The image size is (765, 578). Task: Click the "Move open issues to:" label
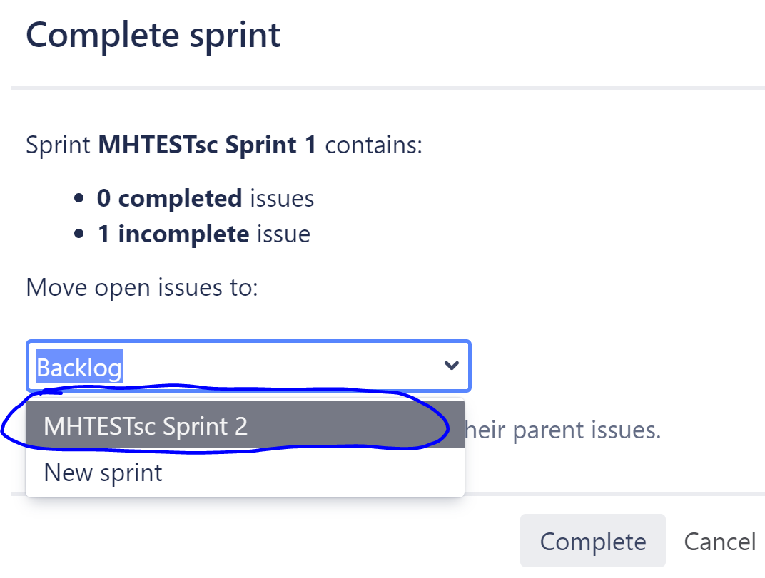pos(141,287)
